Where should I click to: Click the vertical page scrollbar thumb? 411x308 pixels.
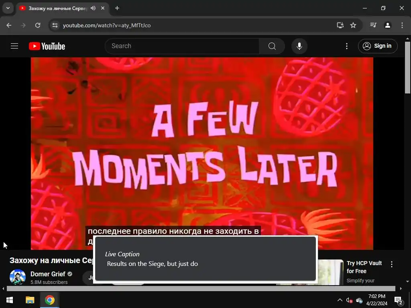(407, 67)
